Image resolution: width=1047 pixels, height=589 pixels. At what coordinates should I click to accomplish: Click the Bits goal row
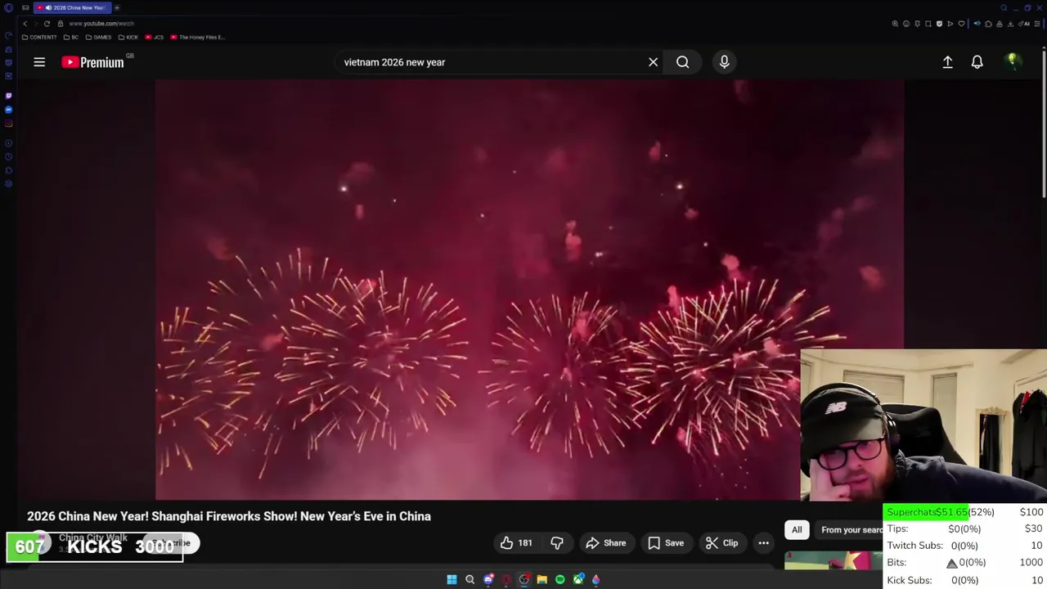point(965,563)
